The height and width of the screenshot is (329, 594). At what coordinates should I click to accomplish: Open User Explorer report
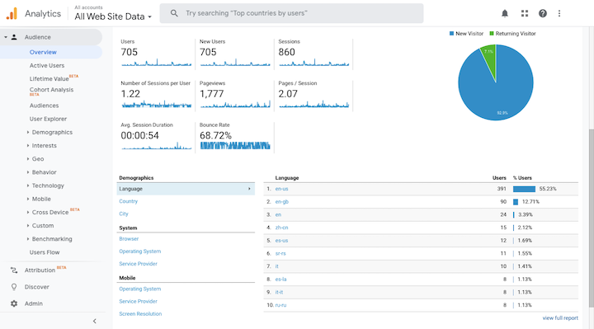(x=48, y=119)
